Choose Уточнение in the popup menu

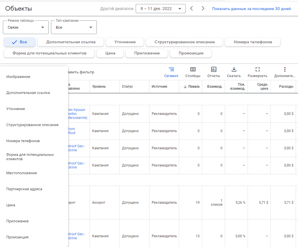[x=34, y=109]
